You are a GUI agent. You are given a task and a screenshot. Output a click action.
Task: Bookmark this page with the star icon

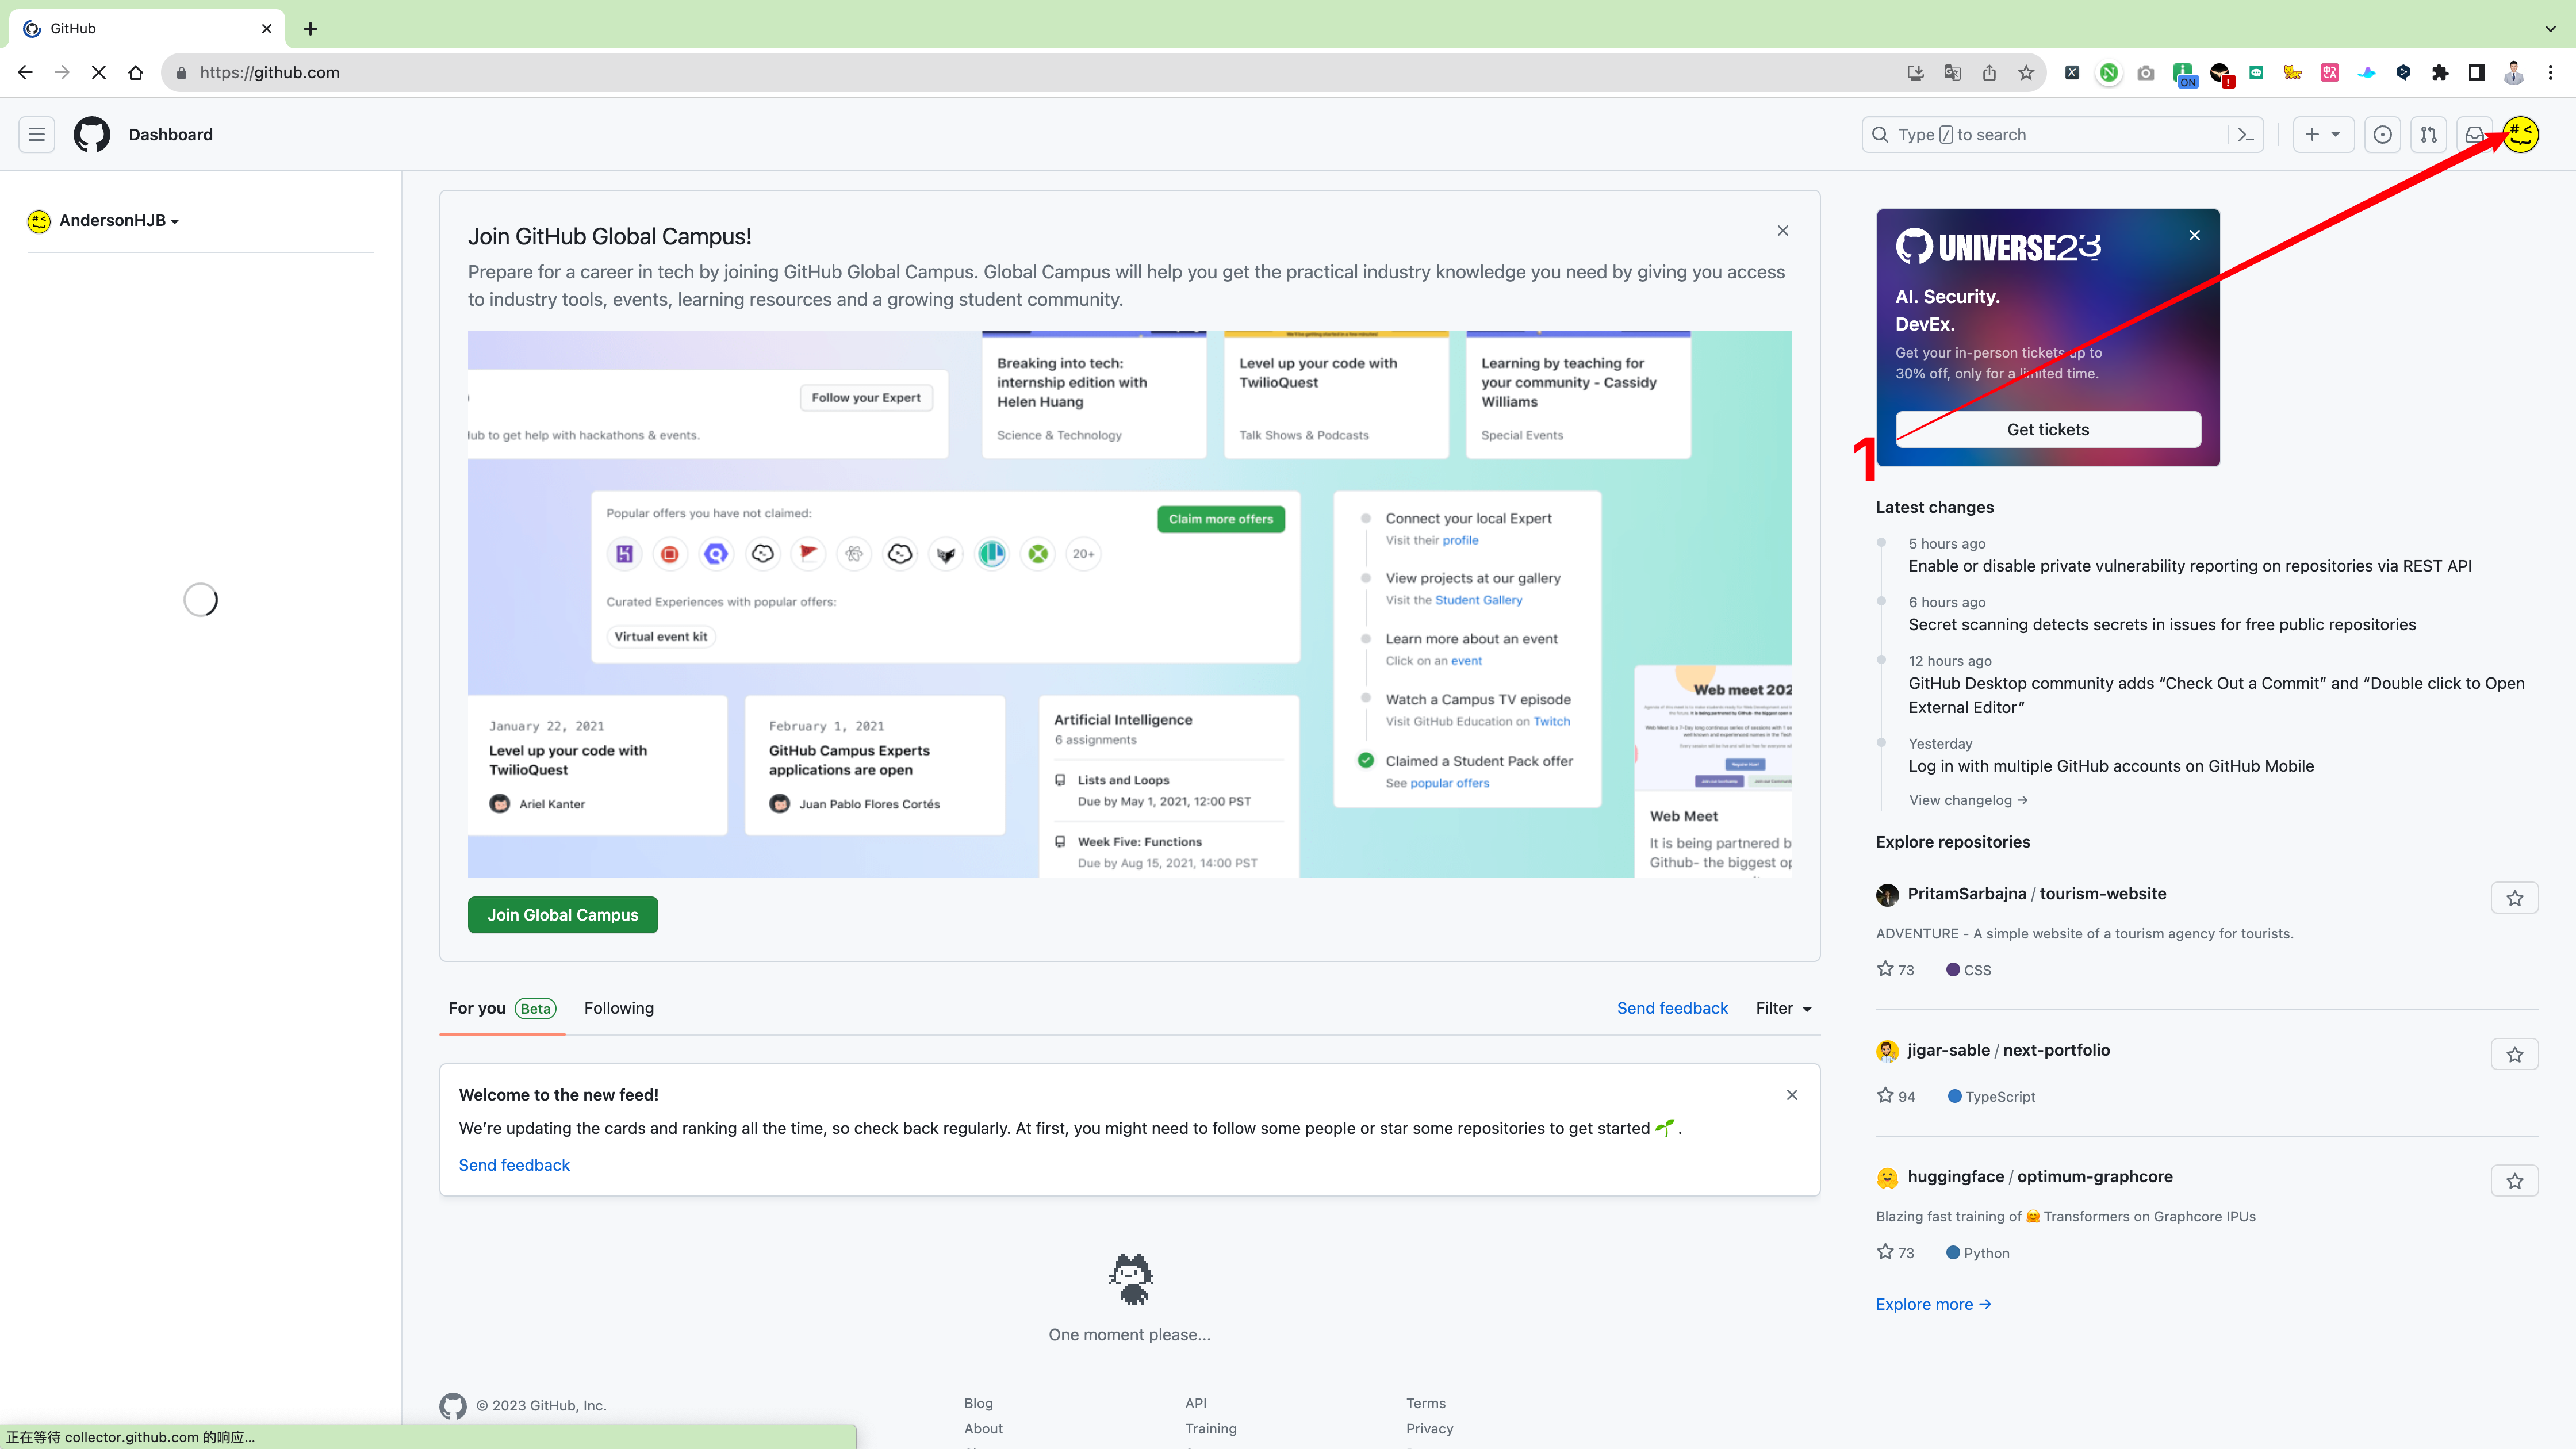pyautogui.click(x=2026, y=72)
